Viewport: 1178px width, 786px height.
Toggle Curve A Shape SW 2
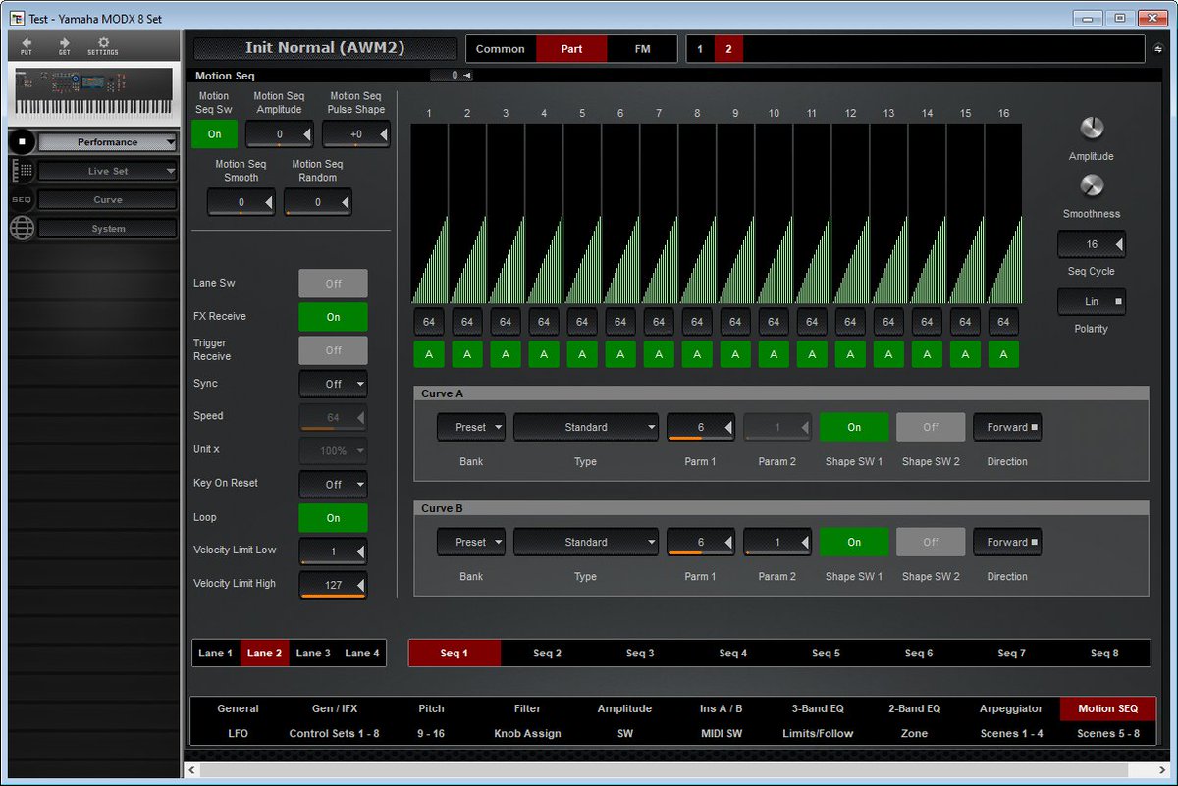931,427
